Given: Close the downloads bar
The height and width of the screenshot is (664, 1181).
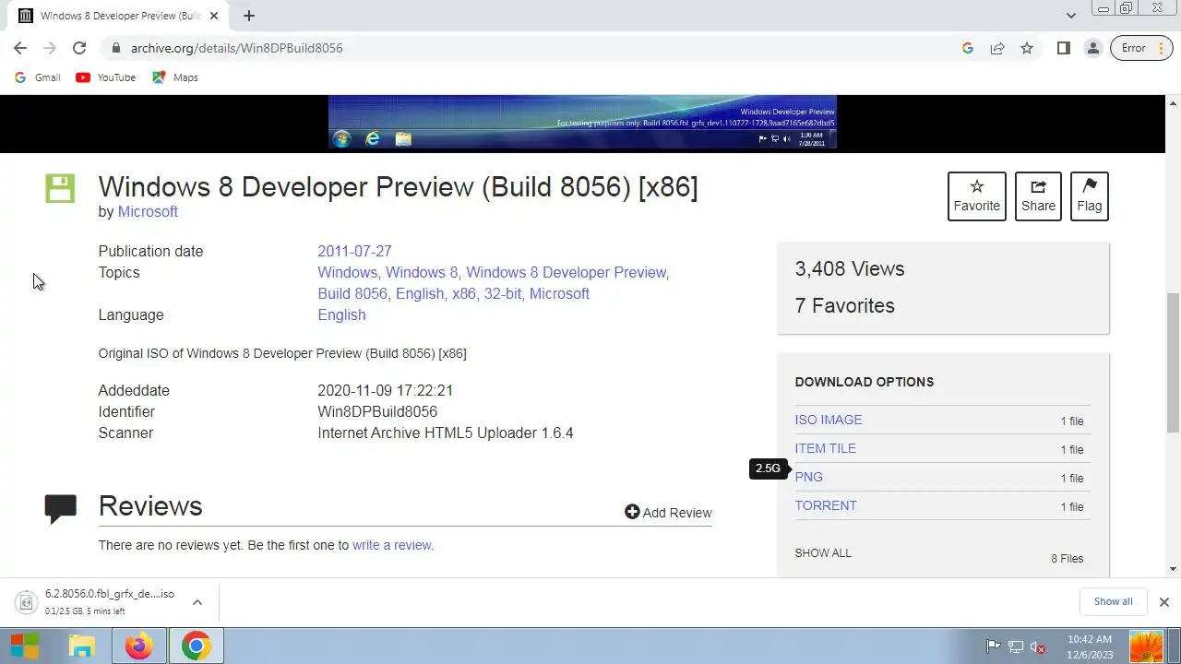Looking at the screenshot, I should click(1163, 601).
